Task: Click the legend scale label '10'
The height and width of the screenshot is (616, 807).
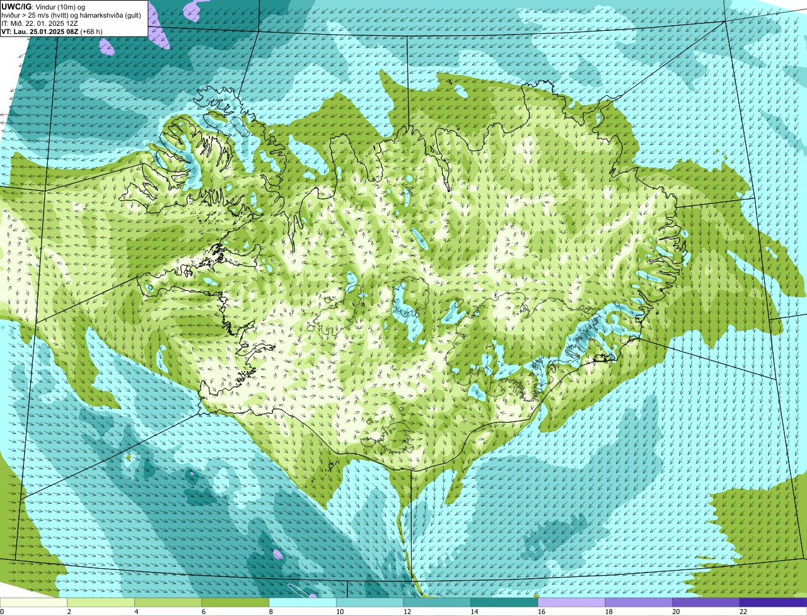Action: tap(340, 612)
